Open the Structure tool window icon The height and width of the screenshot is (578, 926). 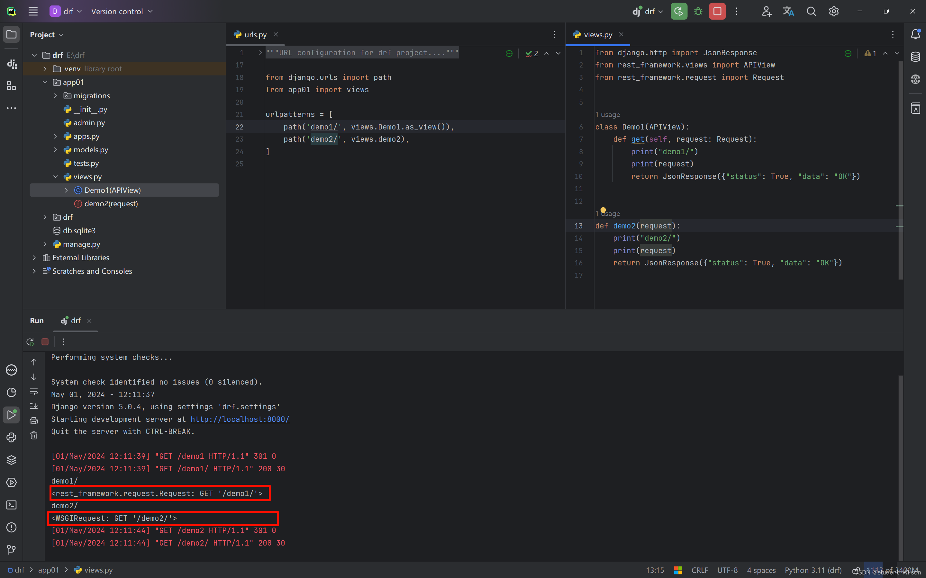coord(12,86)
